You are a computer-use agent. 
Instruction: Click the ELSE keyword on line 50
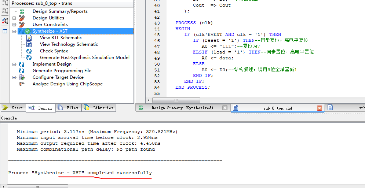click(199, 64)
